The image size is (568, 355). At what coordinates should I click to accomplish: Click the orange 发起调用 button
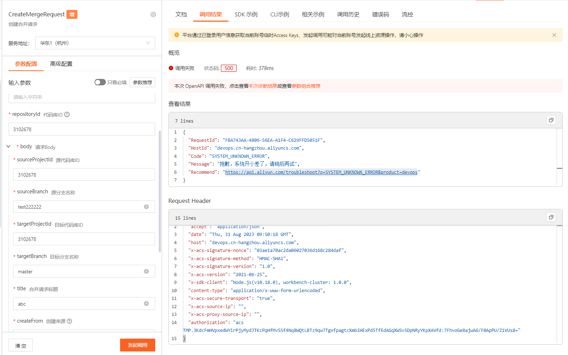137,345
